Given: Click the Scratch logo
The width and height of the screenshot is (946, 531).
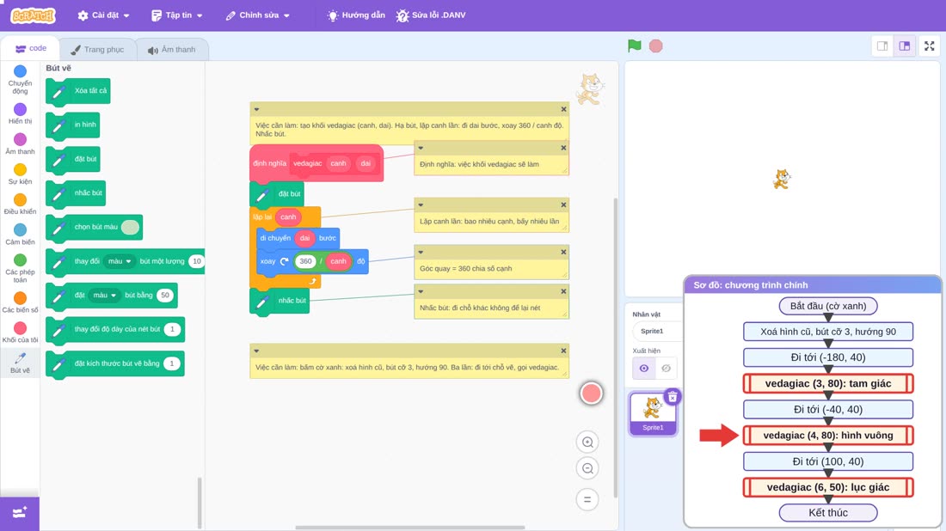Looking at the screenshot, I should pyautogui.click(x=34, y=15).
